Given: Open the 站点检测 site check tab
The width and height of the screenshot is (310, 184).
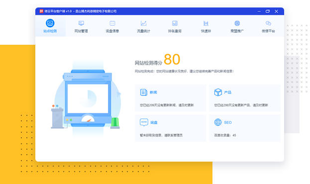Looking at the screenshot, I should 50,26.
